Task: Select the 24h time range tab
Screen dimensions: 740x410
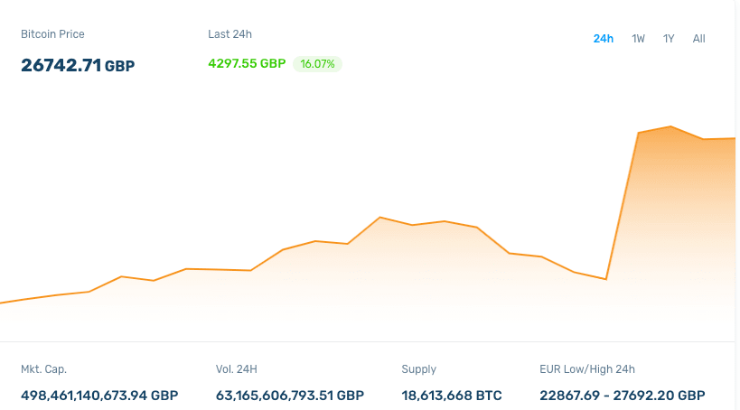Action: [603, 39]
